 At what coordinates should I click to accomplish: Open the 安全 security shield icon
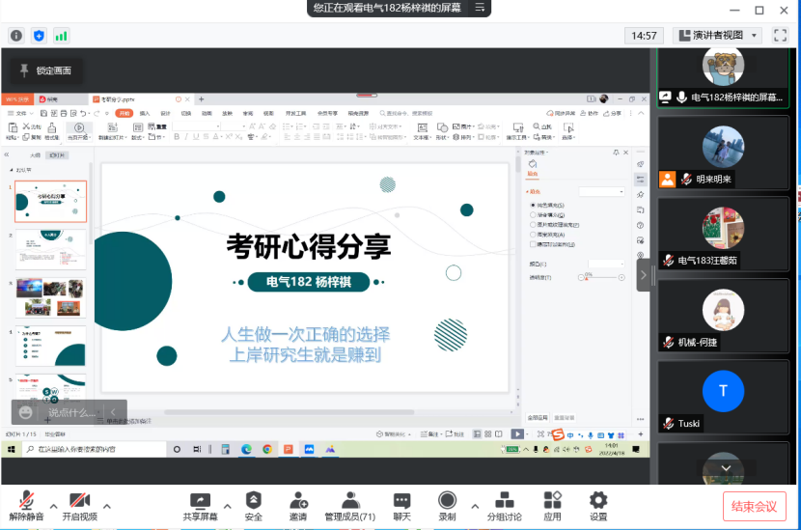(253, 505)
